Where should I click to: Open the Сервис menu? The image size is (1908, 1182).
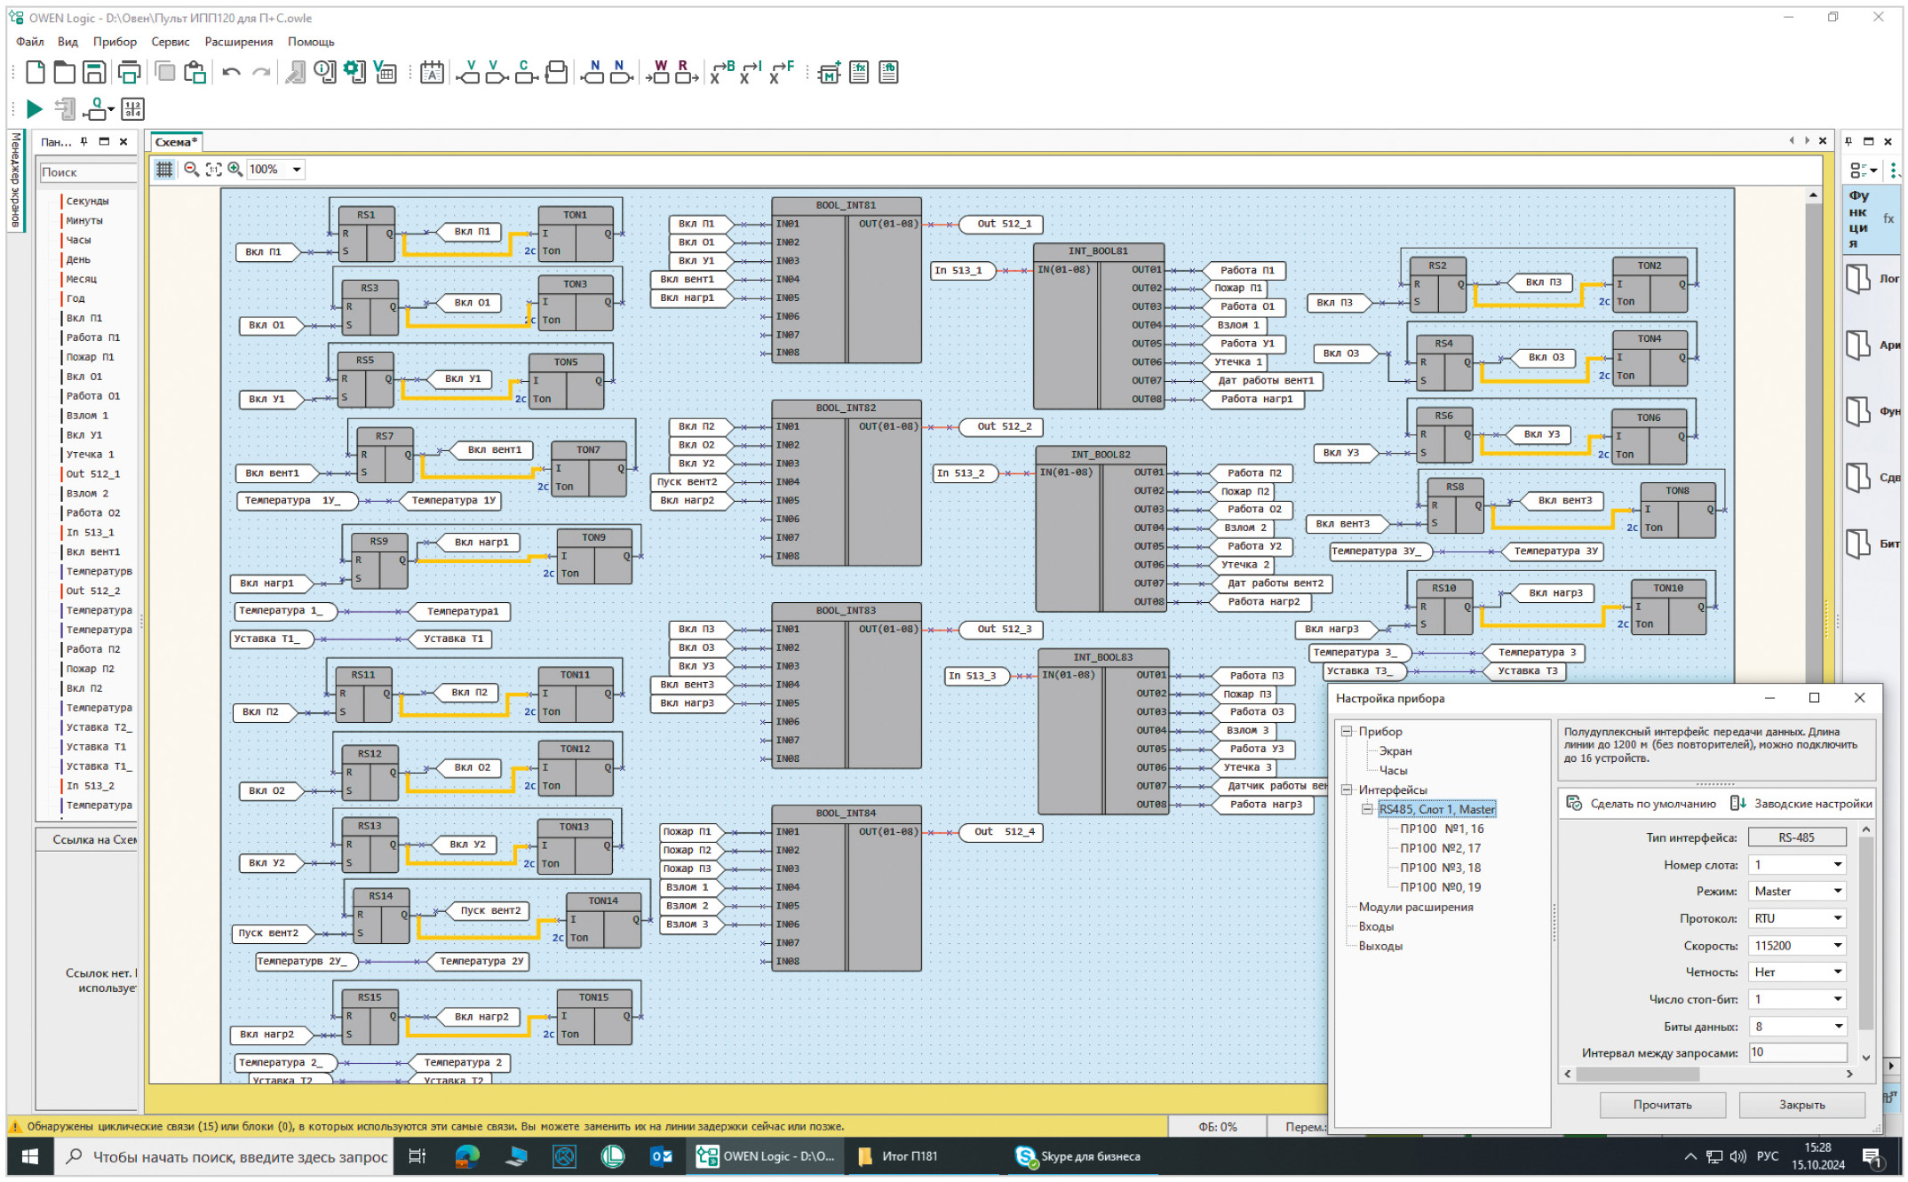[x=170, y=42]
